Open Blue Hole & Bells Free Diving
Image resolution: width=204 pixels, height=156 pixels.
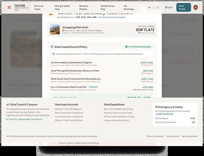[118, 109]
